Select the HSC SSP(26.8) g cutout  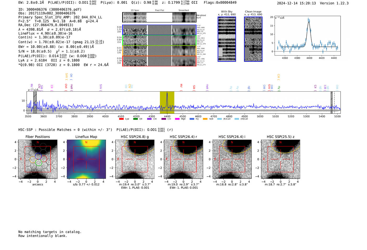point(135,159)
